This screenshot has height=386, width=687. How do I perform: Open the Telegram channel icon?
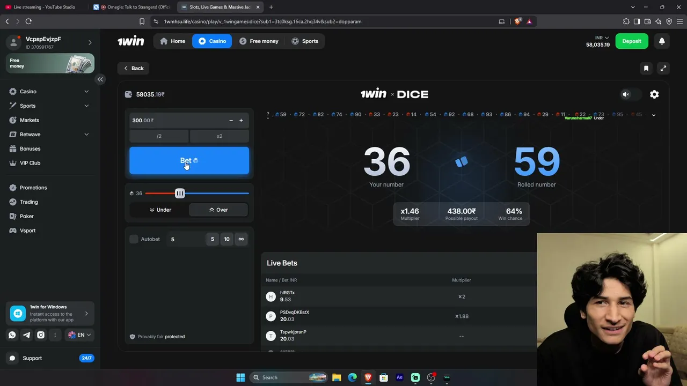27,335
